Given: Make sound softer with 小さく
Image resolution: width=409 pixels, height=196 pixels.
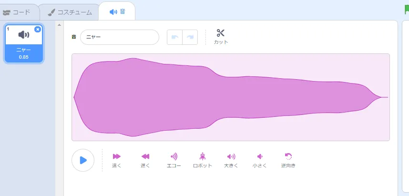Looking at the screenshot, I should coord(260,160).
